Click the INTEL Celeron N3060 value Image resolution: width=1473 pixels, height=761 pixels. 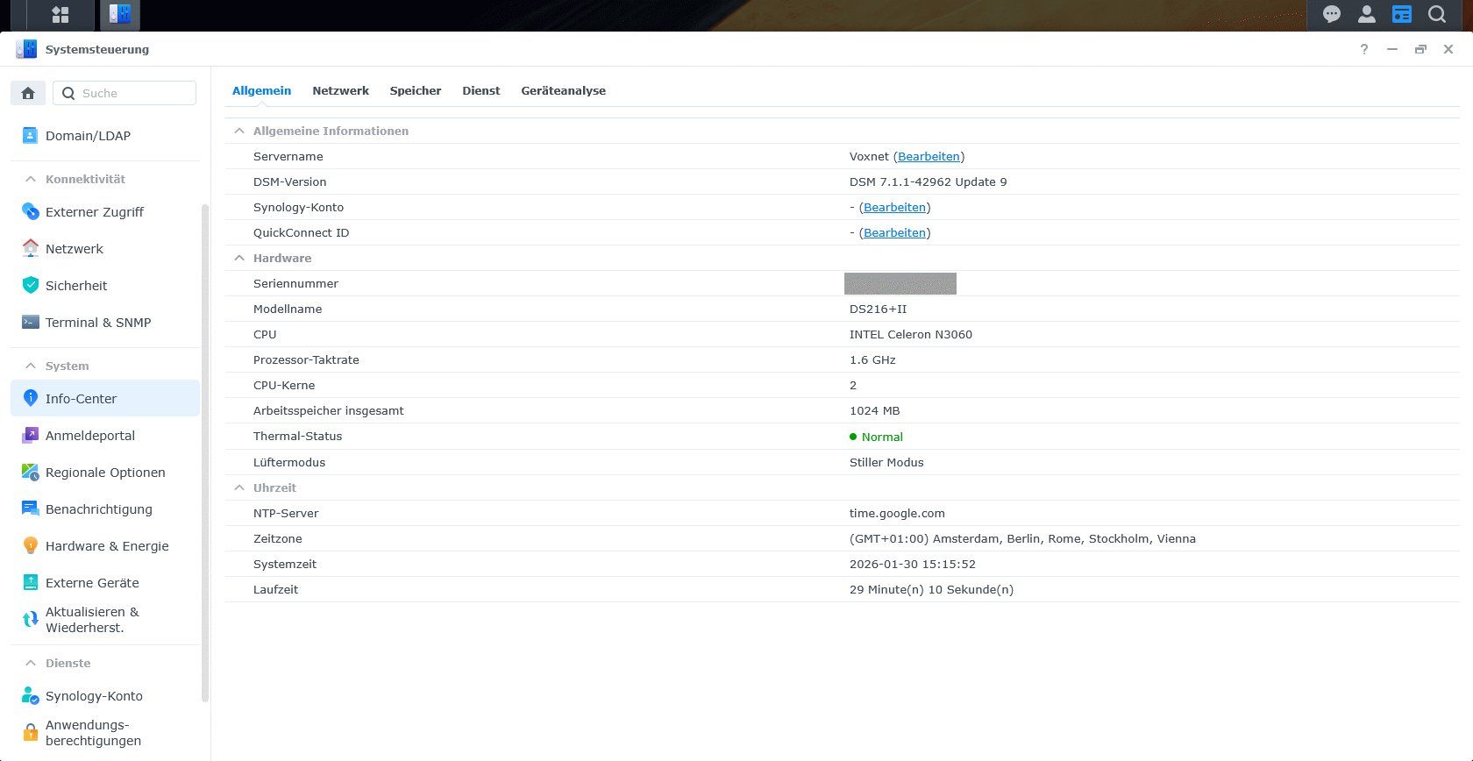pyautogui.click(x=910, y=334)
